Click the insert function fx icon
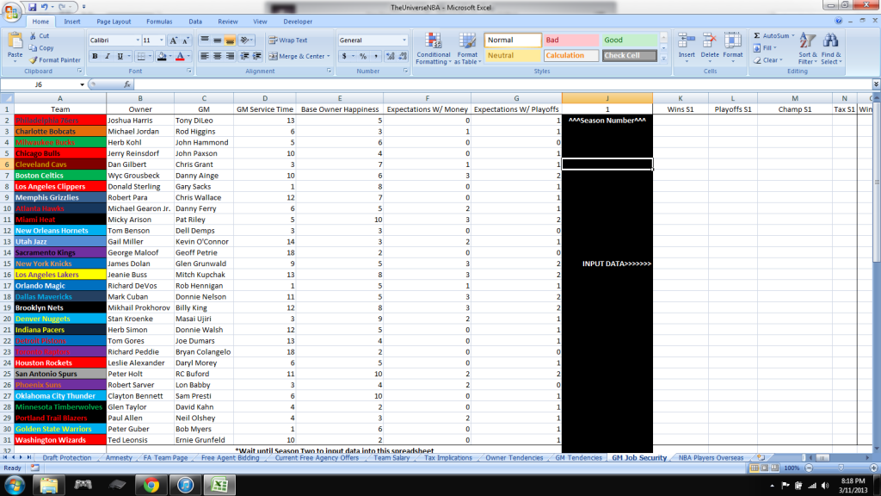The width and height of the screenshot is (881, 496). point(127,84)
